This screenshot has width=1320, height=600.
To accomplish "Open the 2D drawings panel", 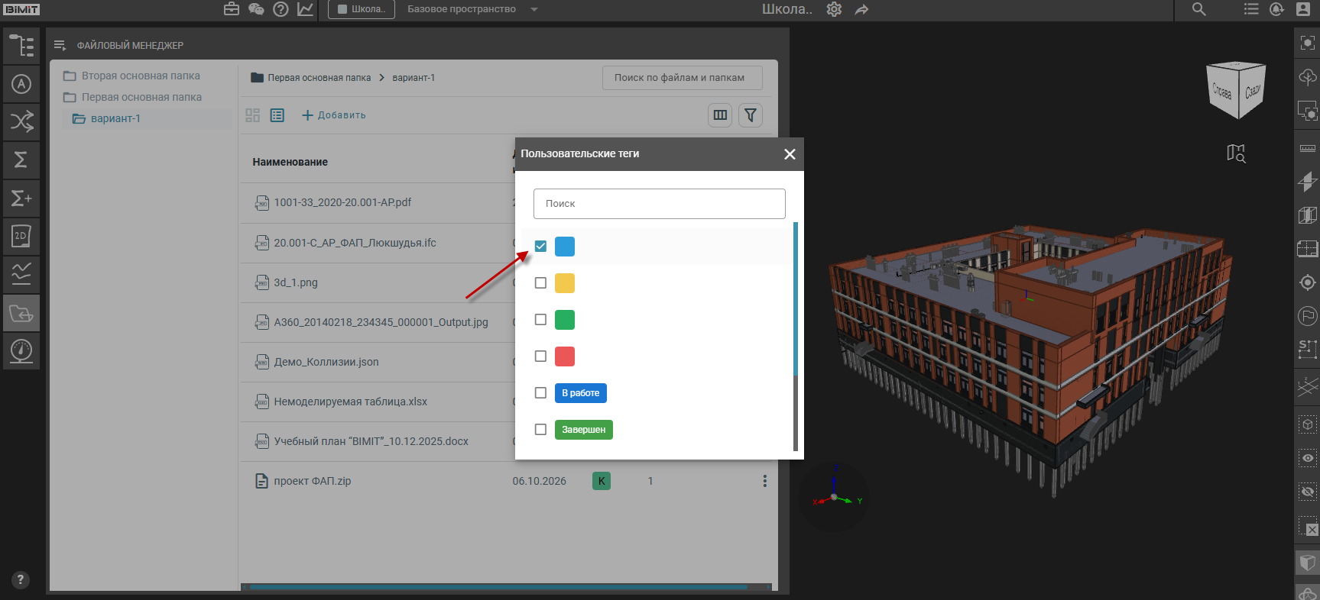I will 21,236.
